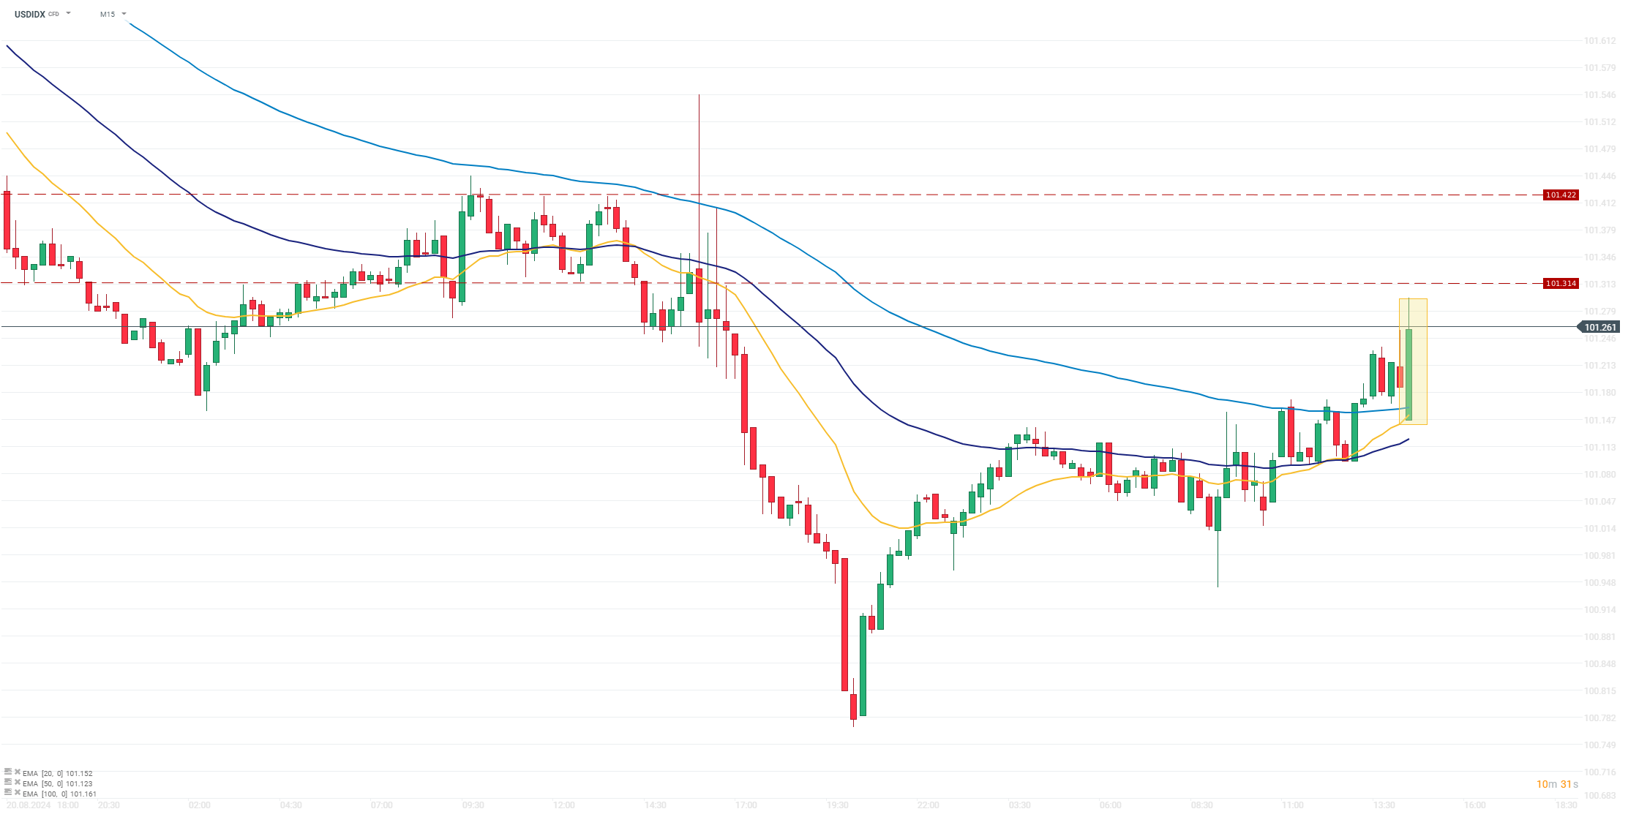1628x817 pixels.
Task: Open settings for the EMA 100 indicator
Action: [x=8, y=794]
